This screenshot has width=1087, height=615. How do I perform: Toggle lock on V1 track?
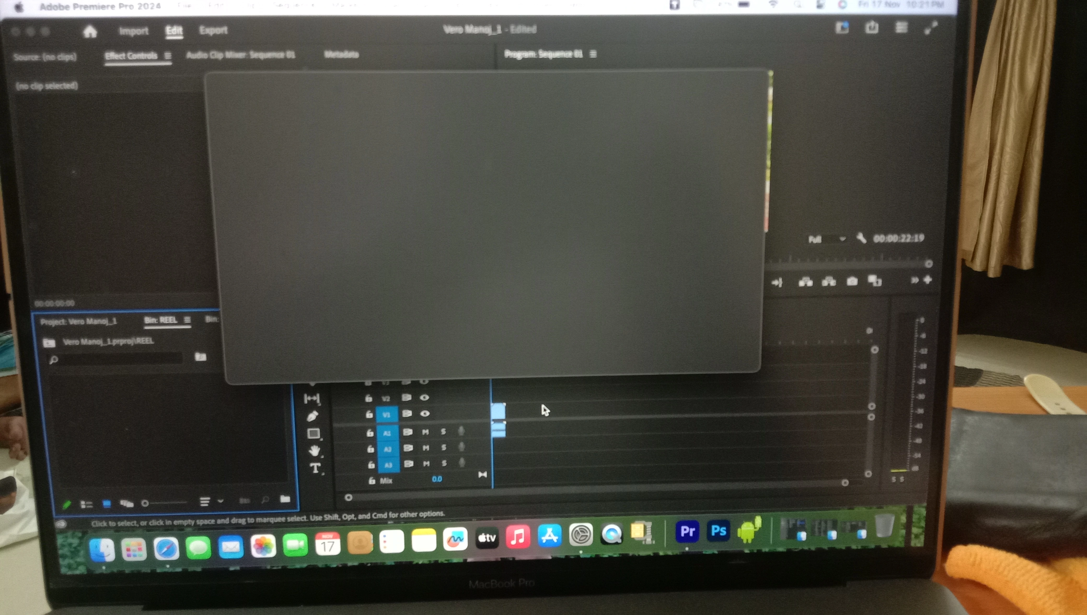tap(369, 414)
